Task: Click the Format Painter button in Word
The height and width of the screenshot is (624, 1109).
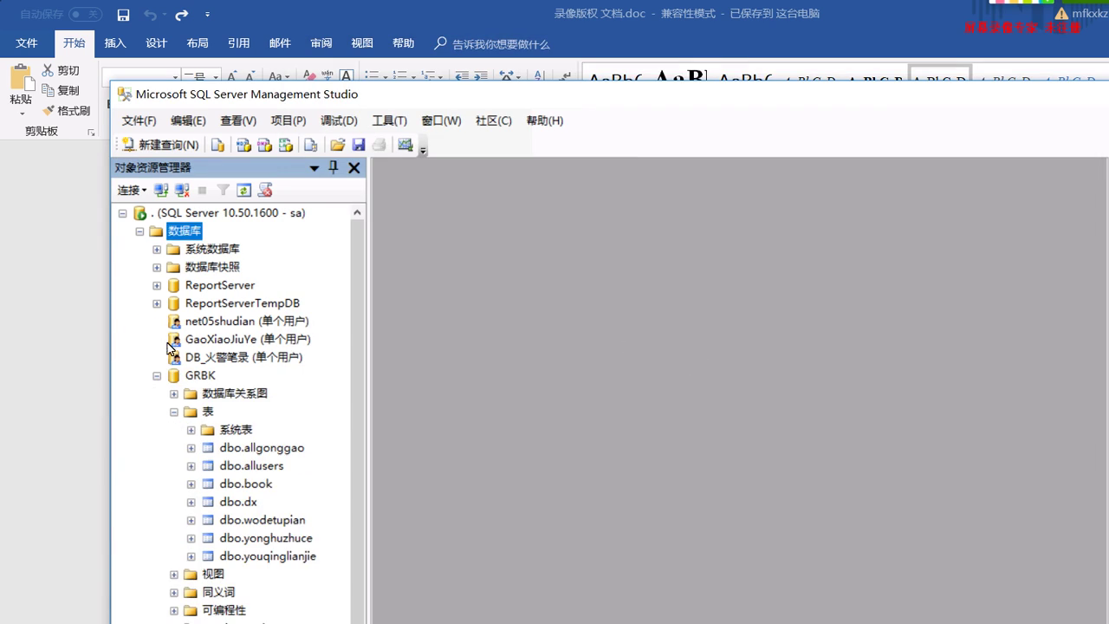Action: tap(67, 111)
